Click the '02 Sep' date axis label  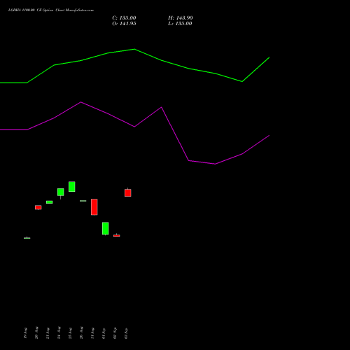click(115, 333)
